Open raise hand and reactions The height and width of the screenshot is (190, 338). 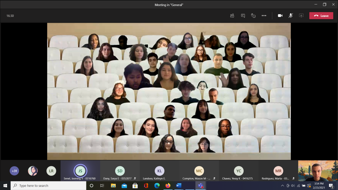[x=253, y=16]
